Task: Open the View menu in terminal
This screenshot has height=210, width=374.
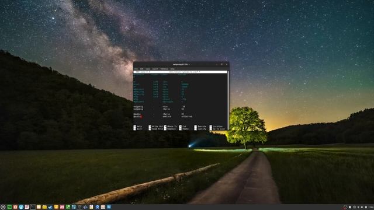Action: tap(148, 69)
